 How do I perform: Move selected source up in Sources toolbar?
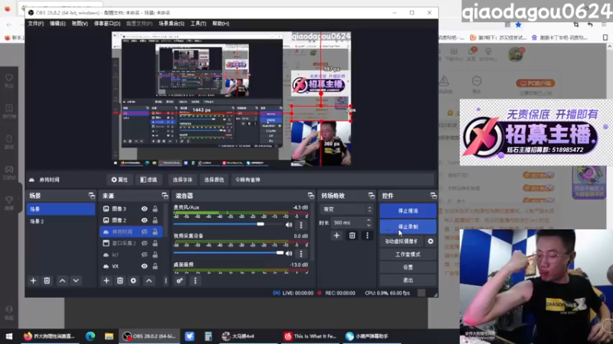[x=149, y=281]
